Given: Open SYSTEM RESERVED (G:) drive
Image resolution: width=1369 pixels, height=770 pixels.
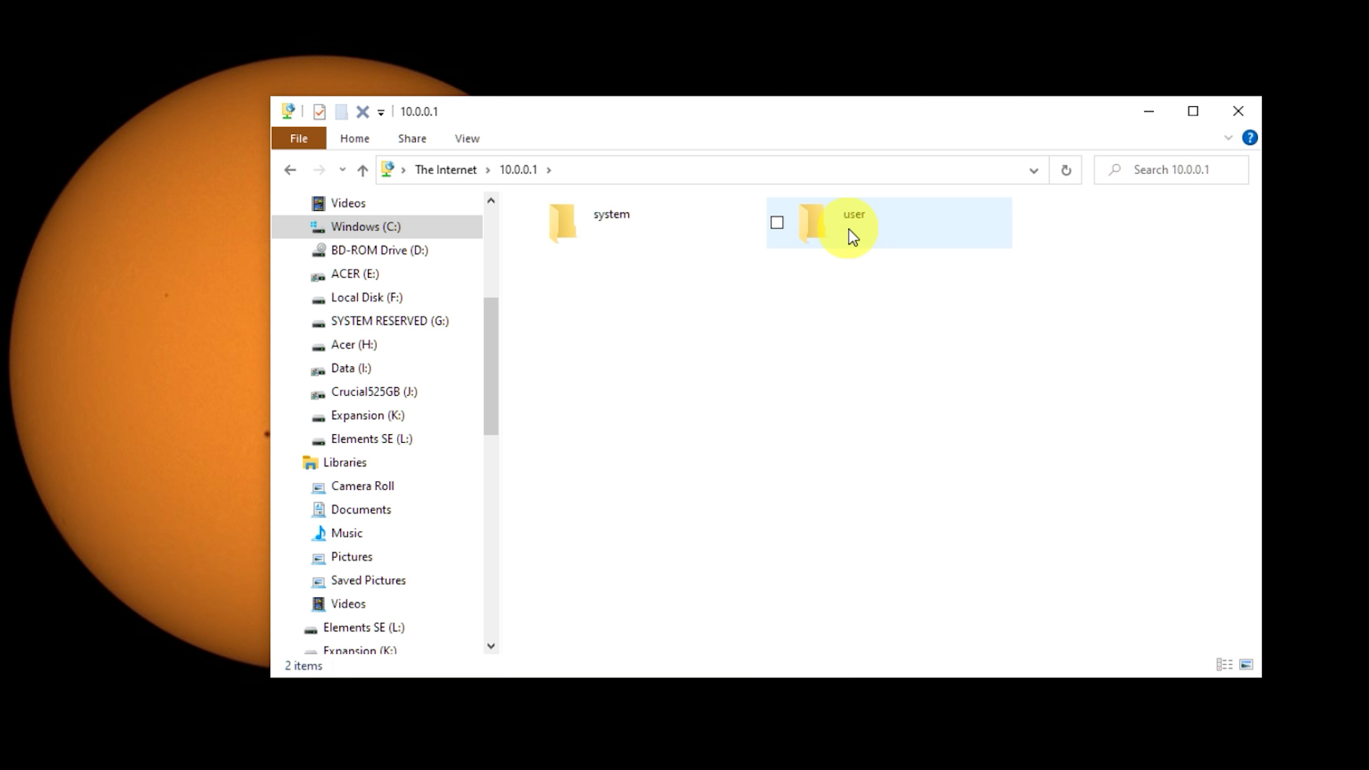Looking at the screenshot, I should 389,321.
